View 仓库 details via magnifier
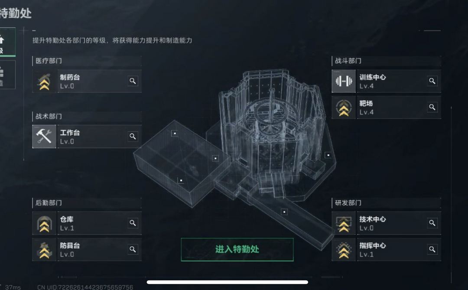 tap(133, 223)
